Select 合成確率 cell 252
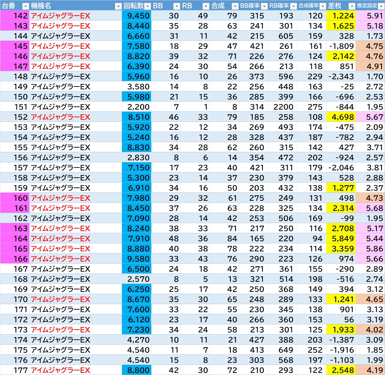This screenshot has width=385, height=375. (312, 350)
